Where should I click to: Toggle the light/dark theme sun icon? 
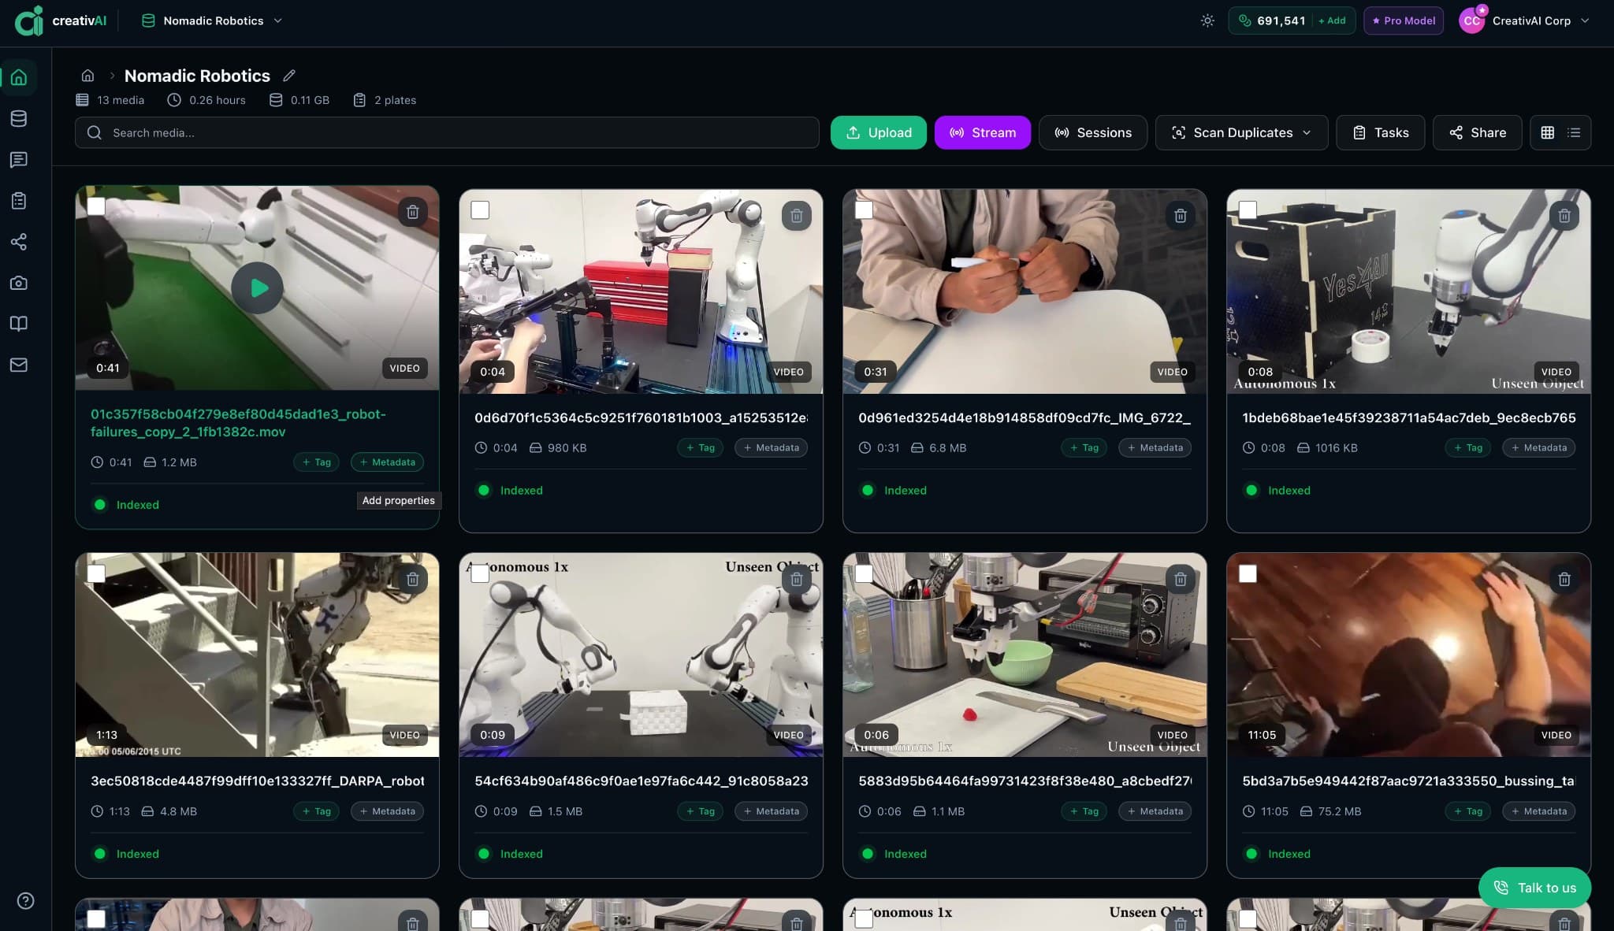pyautogui.click(x=1207, y=20)
